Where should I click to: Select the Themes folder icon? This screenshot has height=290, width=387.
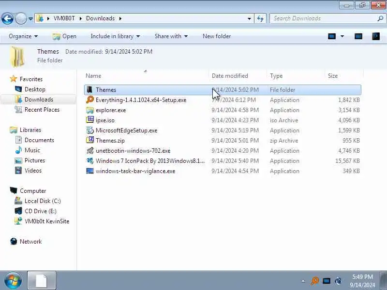90,89
